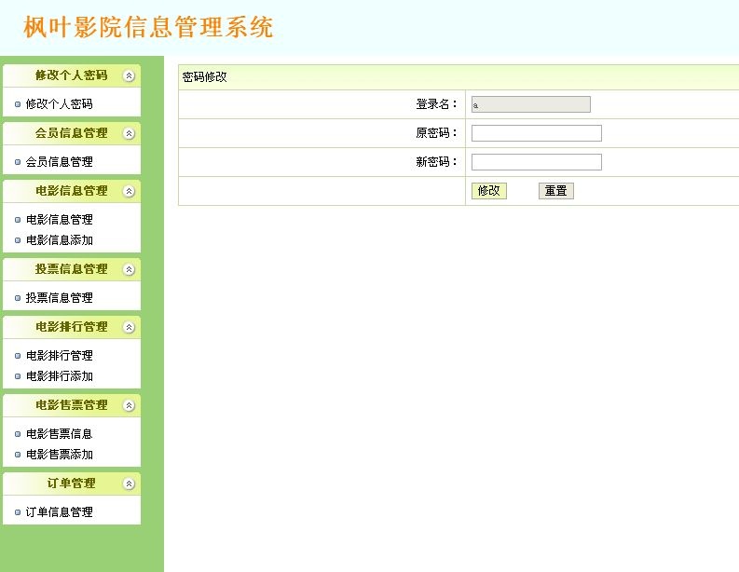The image size is (739, 572).
Task: Click the 枫叶影院信息管理系统 title
Action: 148,27
